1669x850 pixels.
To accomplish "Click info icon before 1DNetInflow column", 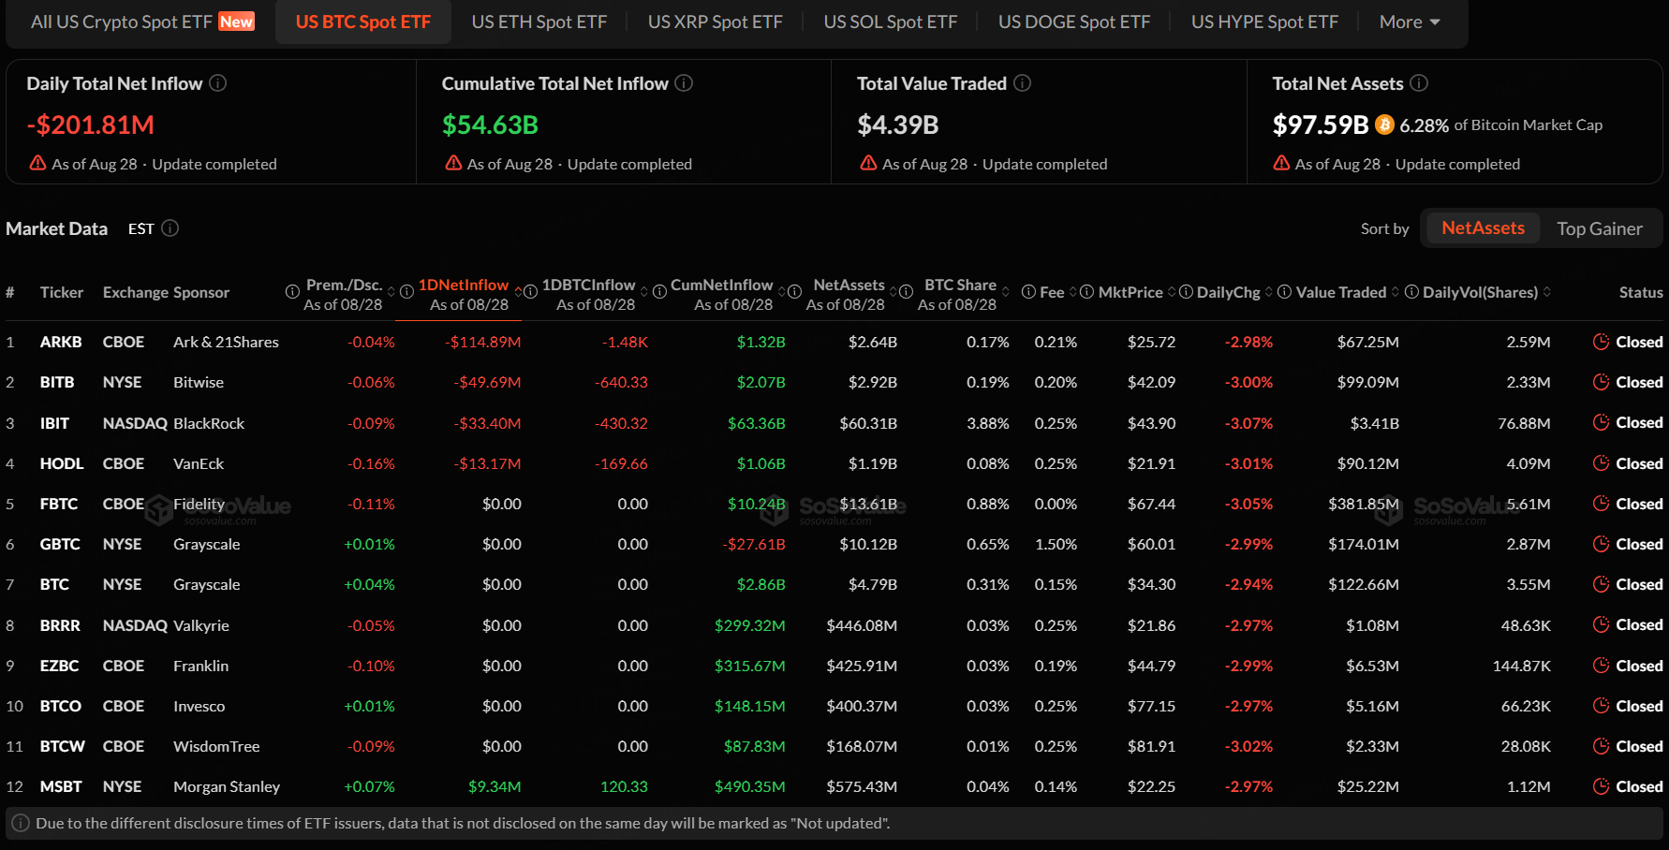I will [x=406, y=292].
